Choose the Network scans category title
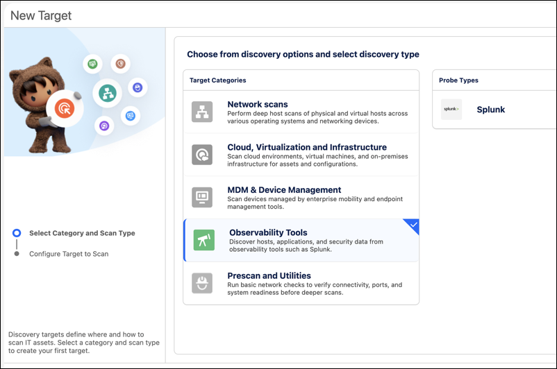This screenshot has width=557, height=369. coord(258,104)
